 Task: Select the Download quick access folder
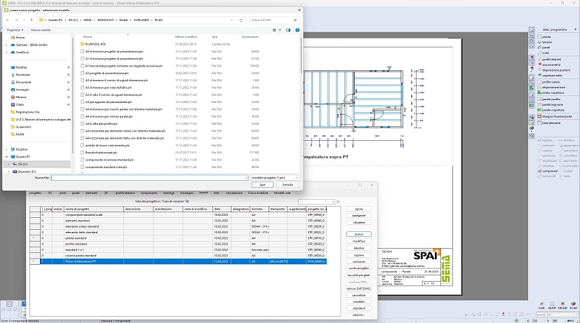pos(22,74)
